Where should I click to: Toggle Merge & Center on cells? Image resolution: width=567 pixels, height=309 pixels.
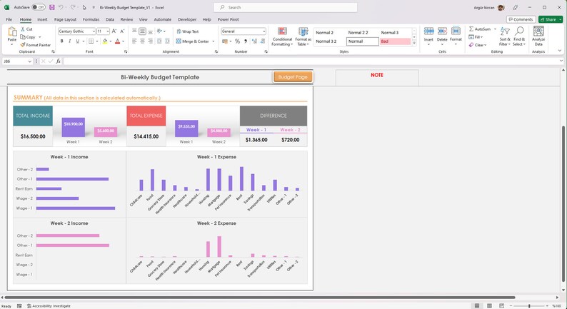click(192, 41)
